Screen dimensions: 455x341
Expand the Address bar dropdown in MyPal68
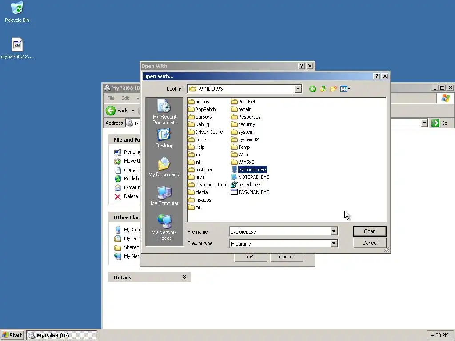(424, 123)
